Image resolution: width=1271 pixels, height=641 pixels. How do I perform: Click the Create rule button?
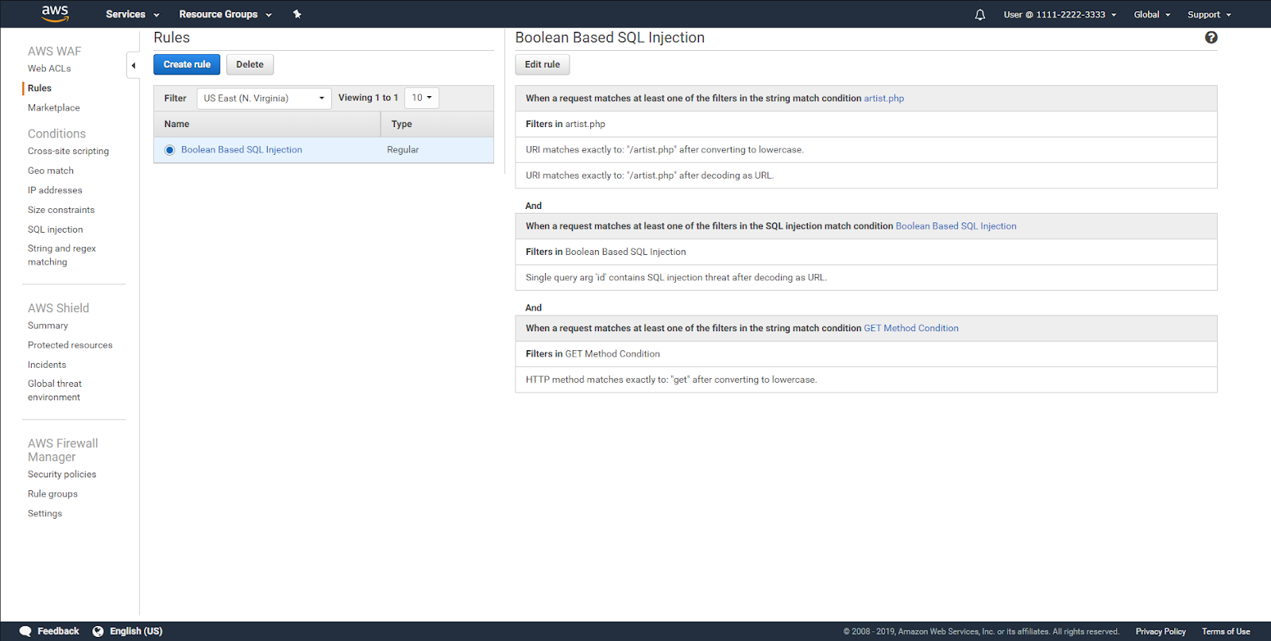point(187,64)
